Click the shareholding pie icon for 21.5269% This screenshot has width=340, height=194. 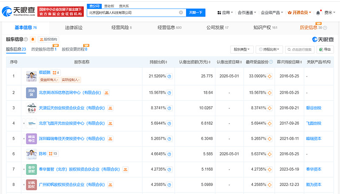169,77
